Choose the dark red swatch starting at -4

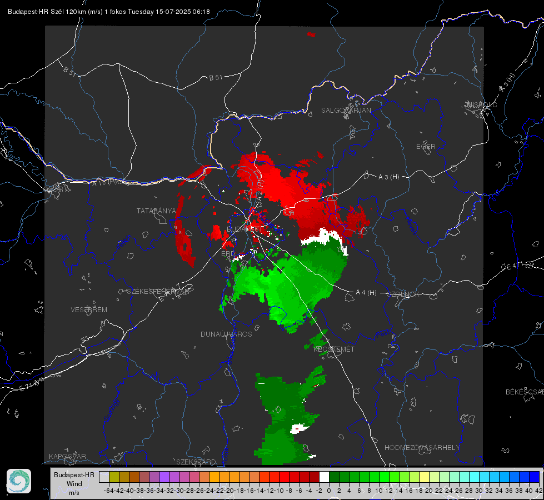pos(314,477)
